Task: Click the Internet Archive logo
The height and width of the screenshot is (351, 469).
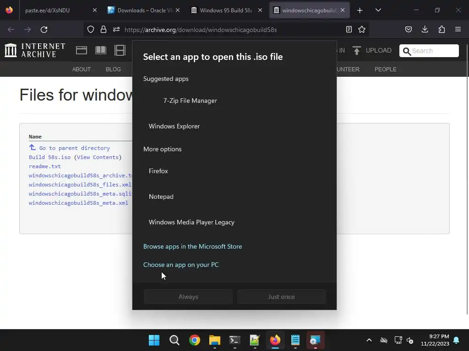Action: pyautogui.click(x=35, y=50)
